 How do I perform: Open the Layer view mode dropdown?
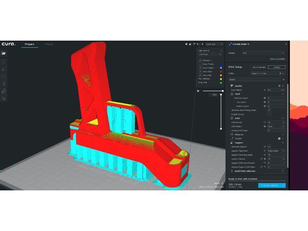[215, 44]
